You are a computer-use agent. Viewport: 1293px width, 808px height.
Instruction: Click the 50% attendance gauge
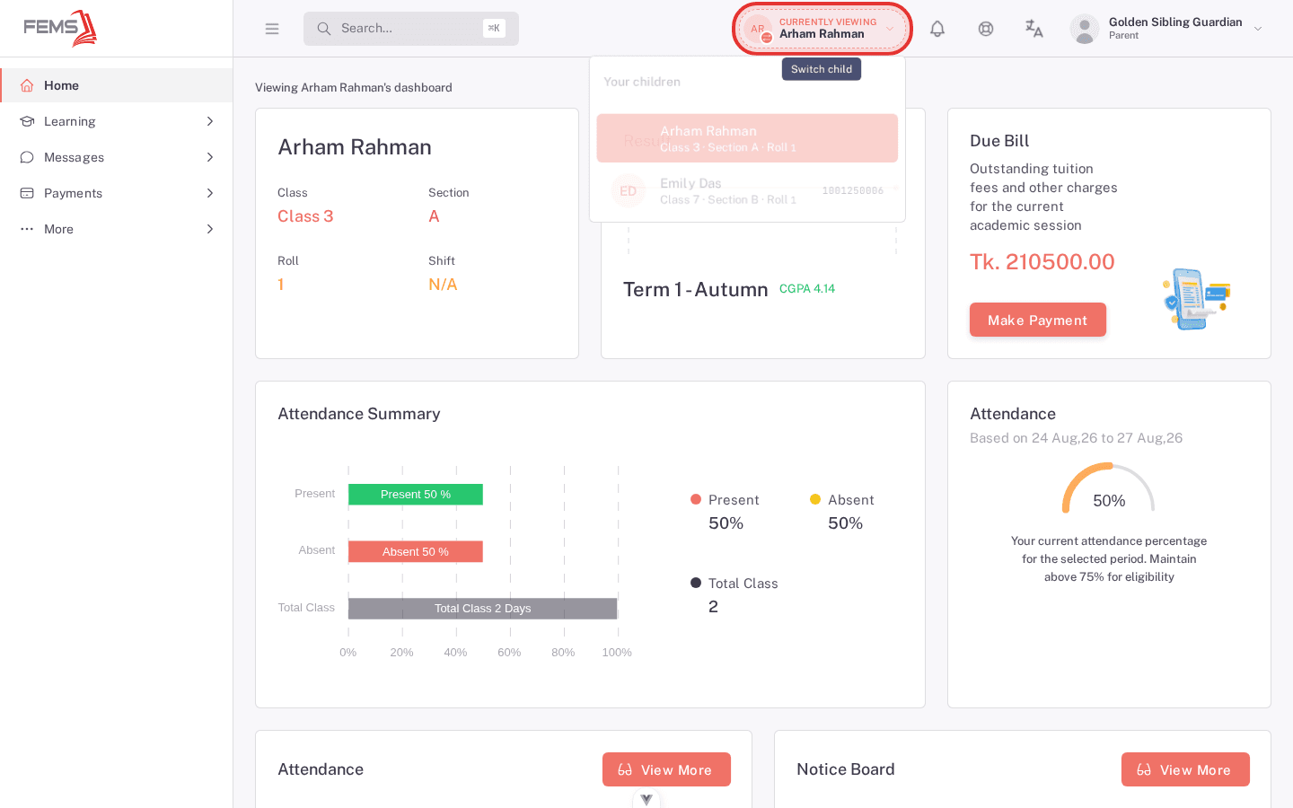tap(1109, 489)
